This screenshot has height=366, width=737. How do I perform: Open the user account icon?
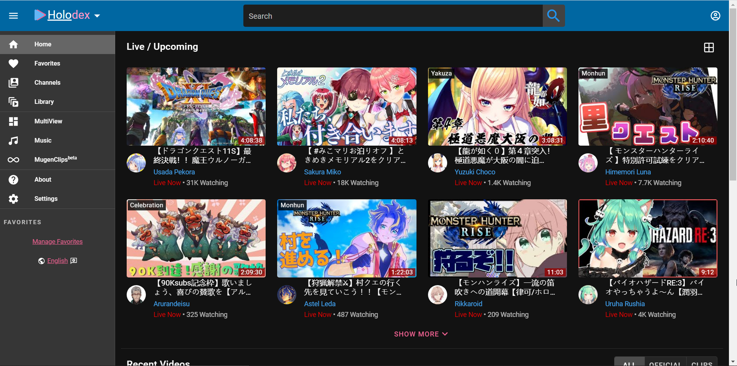[x=715, y=16]
